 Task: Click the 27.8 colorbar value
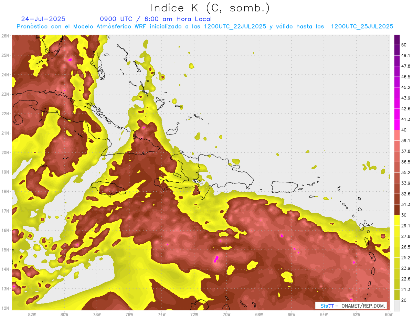[406, 236]
